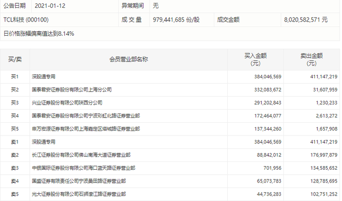Click 兴业证券股份有限公司陕西分公司
342x201 pixels.
pyautogui.click(x=67, y=103)
